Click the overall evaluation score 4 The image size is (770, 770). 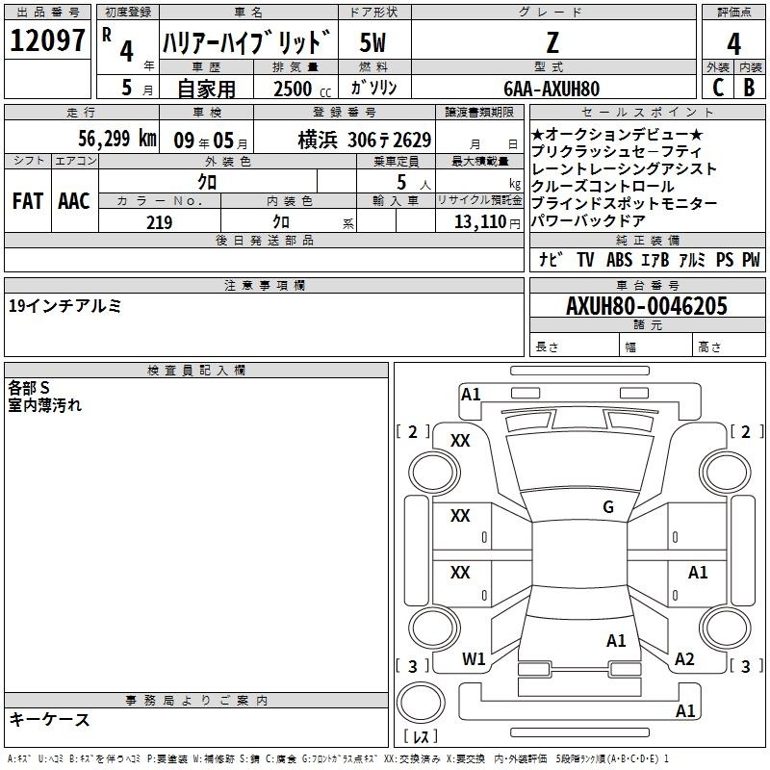733,43
